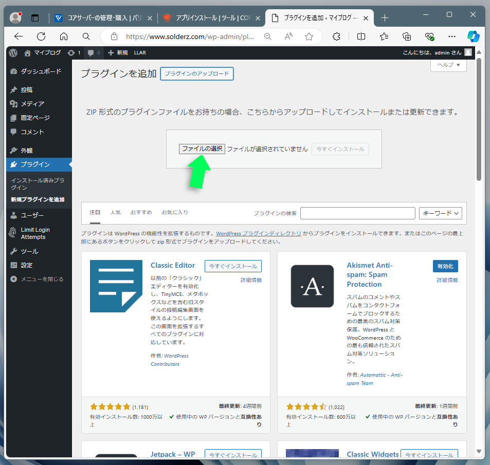Screen dimensions: 490x465
Task: Click the zoom-out magnifier in the address bar
Action: (x=268, y=36)
